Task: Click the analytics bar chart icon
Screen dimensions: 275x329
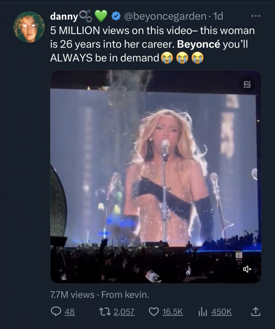Action: (203, 311)
